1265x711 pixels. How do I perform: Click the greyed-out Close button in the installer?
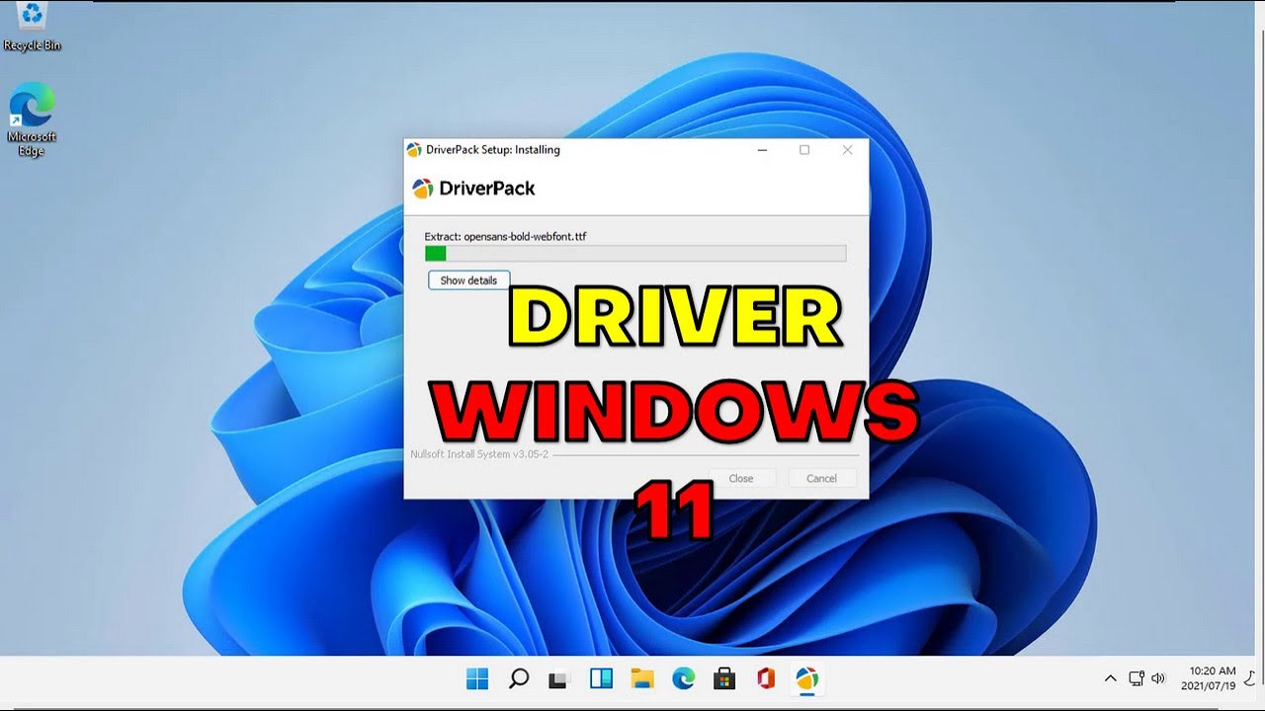click(741, 478)
